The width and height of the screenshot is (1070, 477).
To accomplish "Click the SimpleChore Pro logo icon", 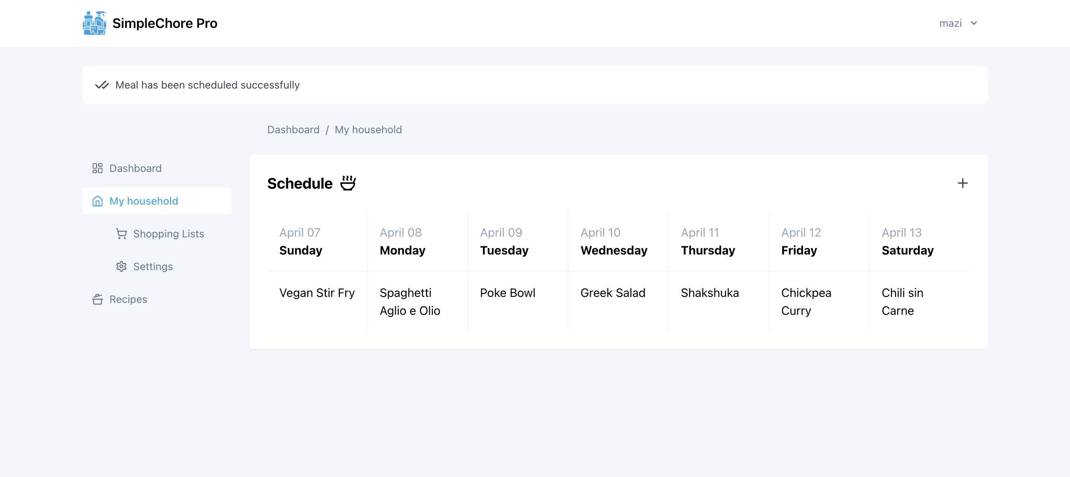I will (94, 23).
